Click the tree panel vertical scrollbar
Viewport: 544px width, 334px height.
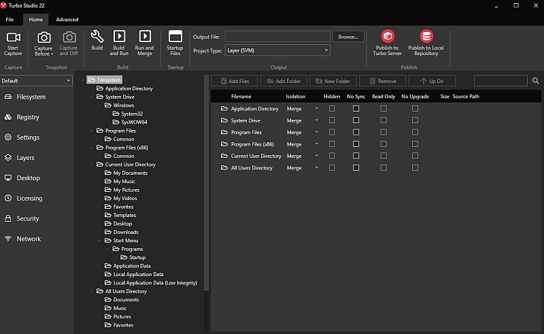(207, 182)
